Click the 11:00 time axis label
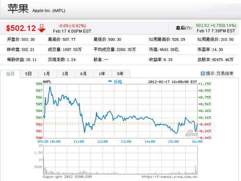This screenshot has width=241, height=181. point(79,142)
